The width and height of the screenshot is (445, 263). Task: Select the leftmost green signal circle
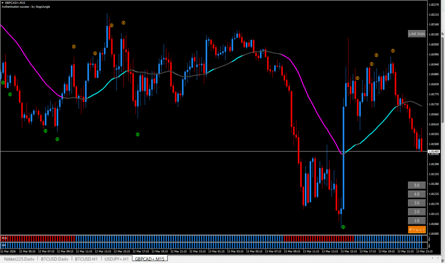click(3, 83)
